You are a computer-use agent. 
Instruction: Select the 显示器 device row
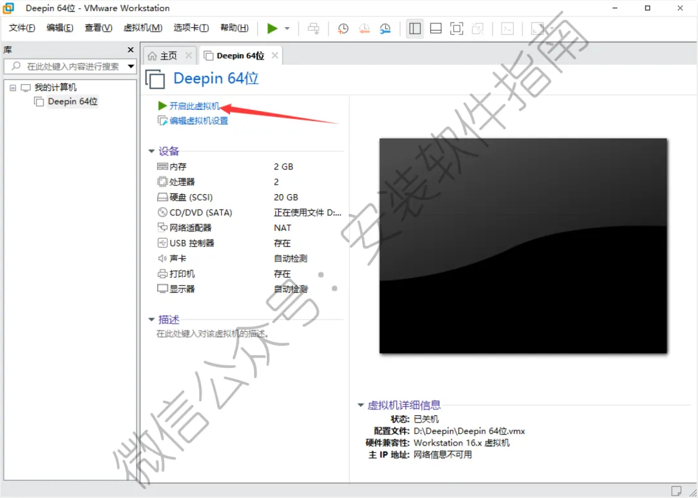[x=249, y=289]
